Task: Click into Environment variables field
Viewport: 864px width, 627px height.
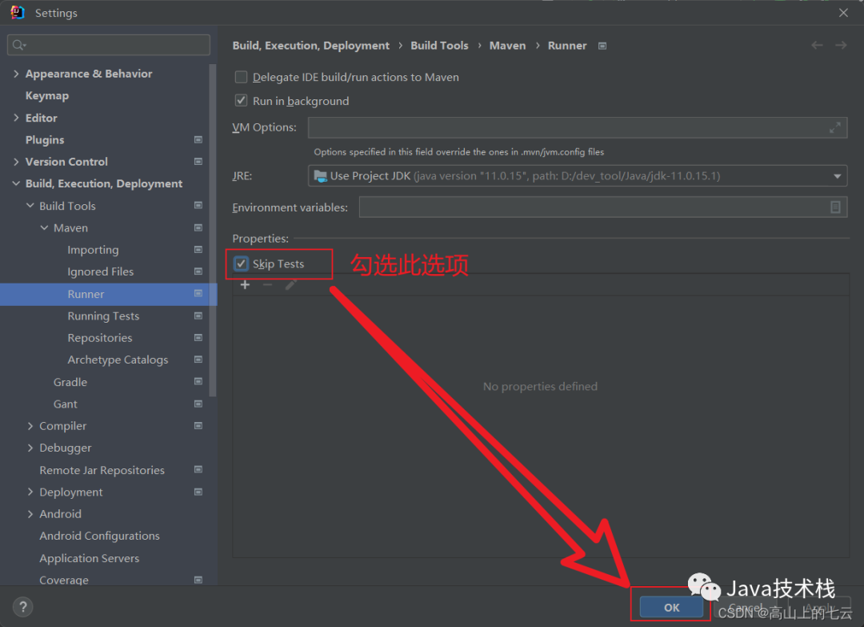Action: (x=603, y=207)
